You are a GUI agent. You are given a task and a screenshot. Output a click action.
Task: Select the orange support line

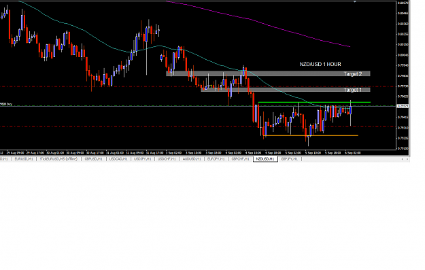coord(311,135)
